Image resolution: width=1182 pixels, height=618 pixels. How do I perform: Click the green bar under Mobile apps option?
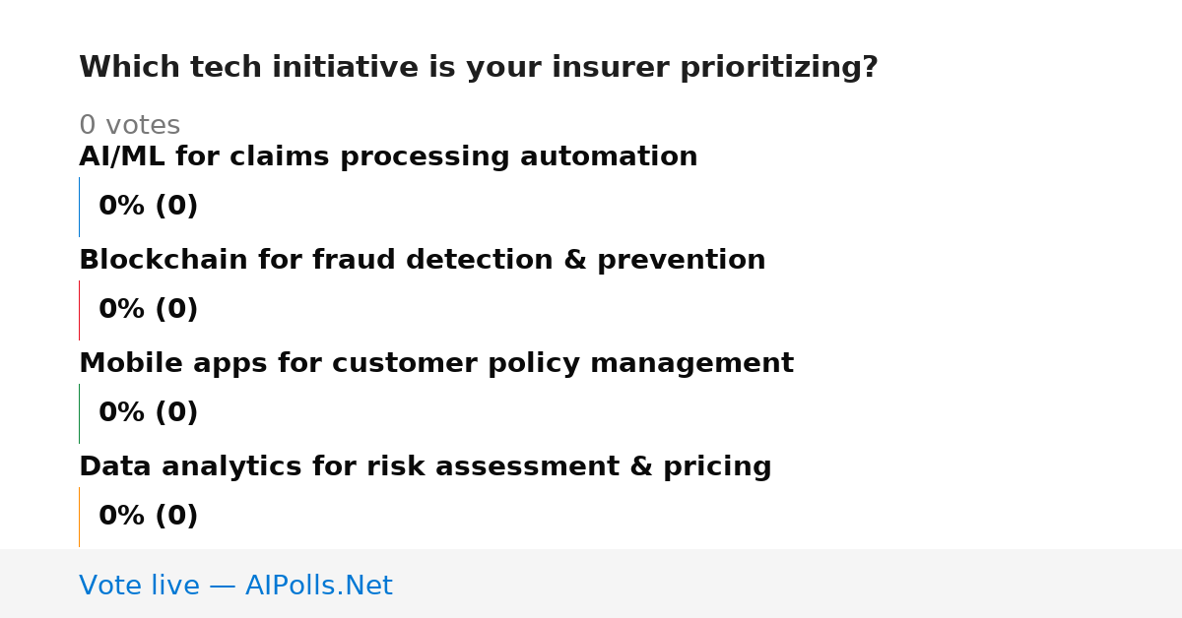(79, 413)
